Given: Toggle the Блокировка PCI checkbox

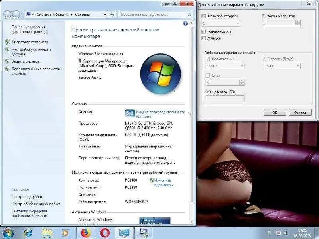Looking at the screenshot, I should [x=203, y=32].
